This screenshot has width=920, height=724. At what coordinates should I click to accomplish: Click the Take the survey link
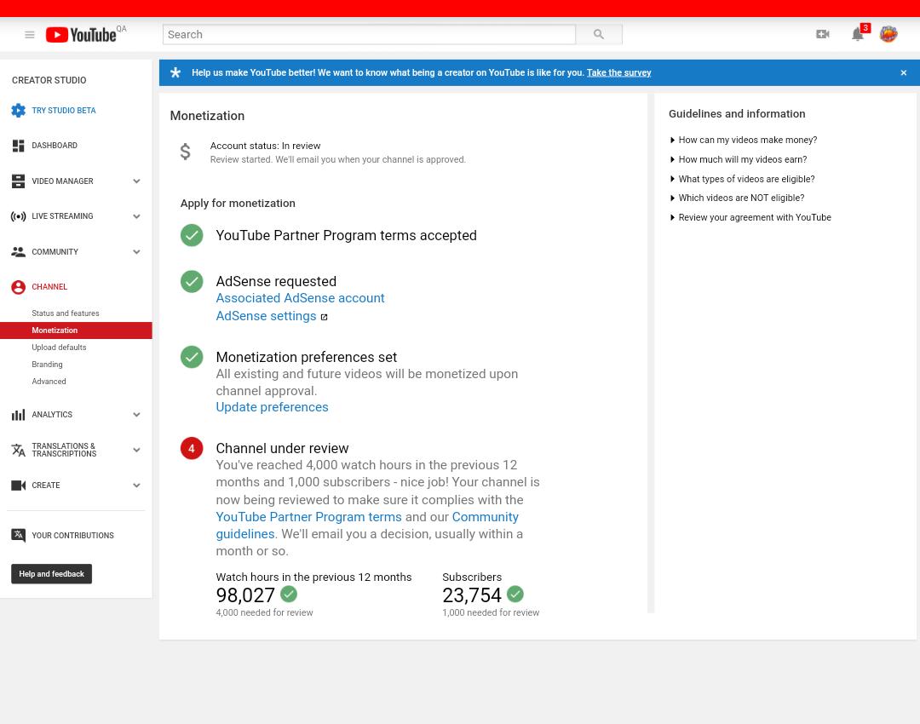tap(619, 72)
